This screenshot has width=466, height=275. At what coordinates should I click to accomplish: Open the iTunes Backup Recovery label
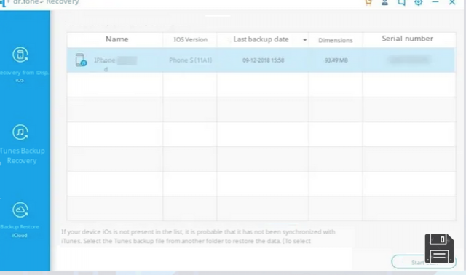[23, 156]
